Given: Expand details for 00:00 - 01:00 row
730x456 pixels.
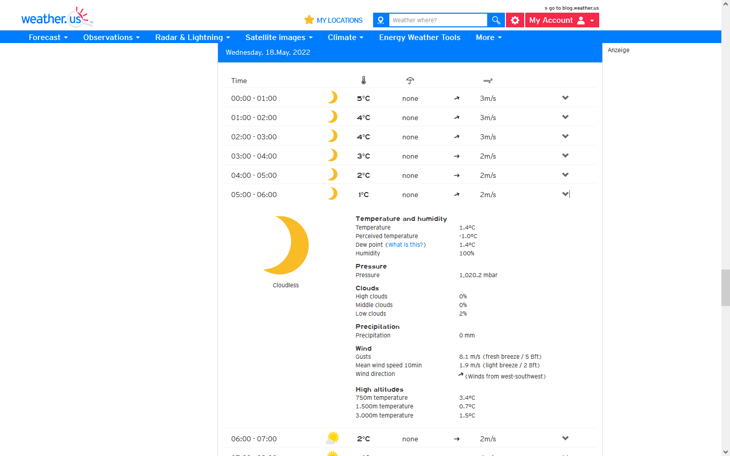Looking at the screenshot, I should point(565,98).
